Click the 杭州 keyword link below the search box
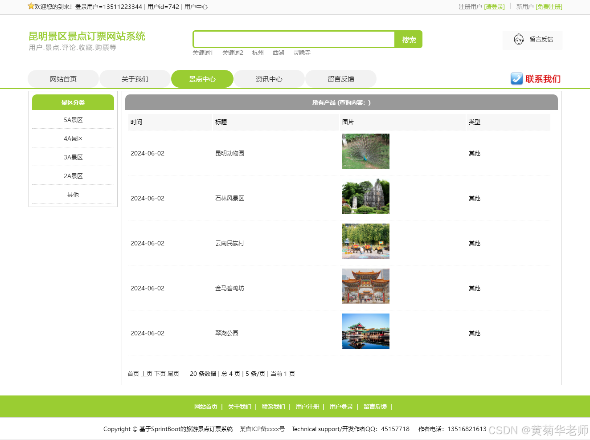 click(x=258, y=53)
